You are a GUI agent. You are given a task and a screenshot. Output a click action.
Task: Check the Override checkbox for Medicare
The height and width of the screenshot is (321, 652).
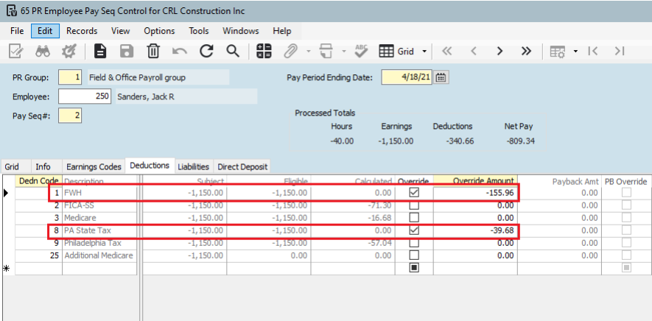[x=414, y=217]
